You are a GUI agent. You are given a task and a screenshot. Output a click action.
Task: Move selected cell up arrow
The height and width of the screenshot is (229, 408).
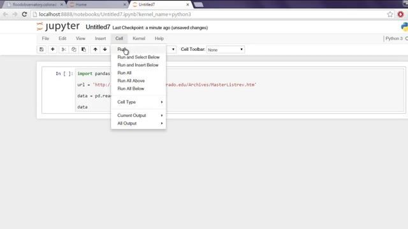click(x=95, y=50)
